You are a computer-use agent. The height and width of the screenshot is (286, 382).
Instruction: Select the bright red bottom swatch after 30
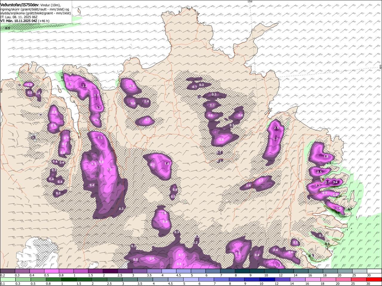pyautogui.click(x=375, y=280)
